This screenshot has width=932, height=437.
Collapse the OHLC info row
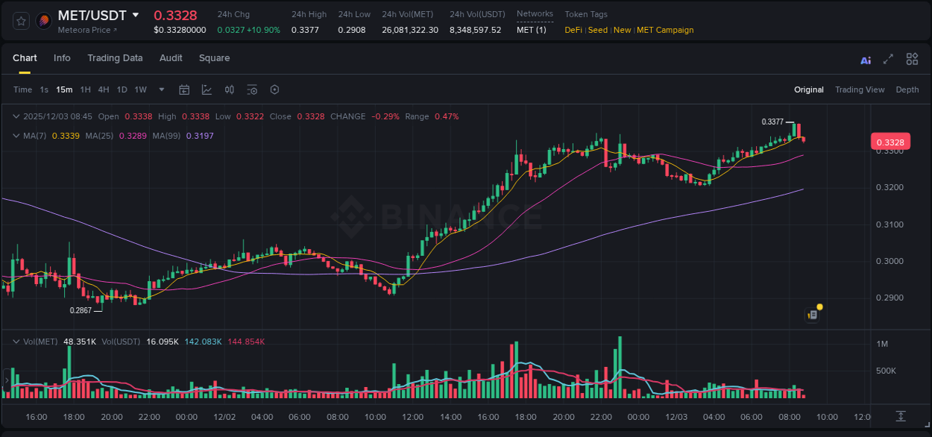pos(16,116)
